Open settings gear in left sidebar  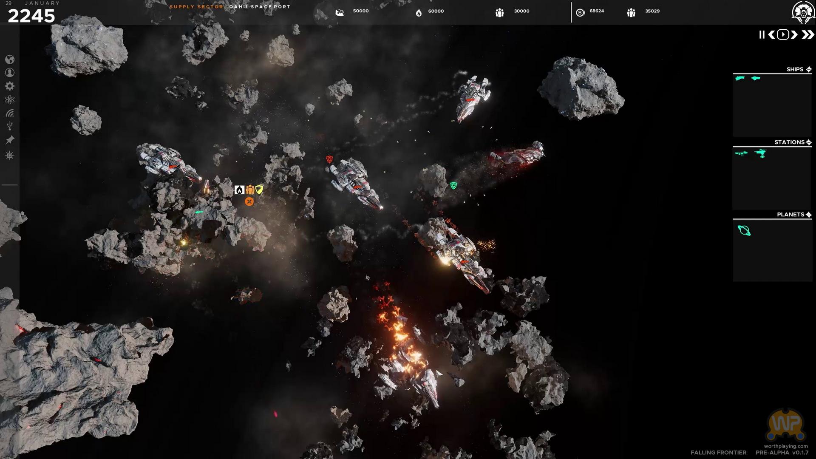point(10,86)
